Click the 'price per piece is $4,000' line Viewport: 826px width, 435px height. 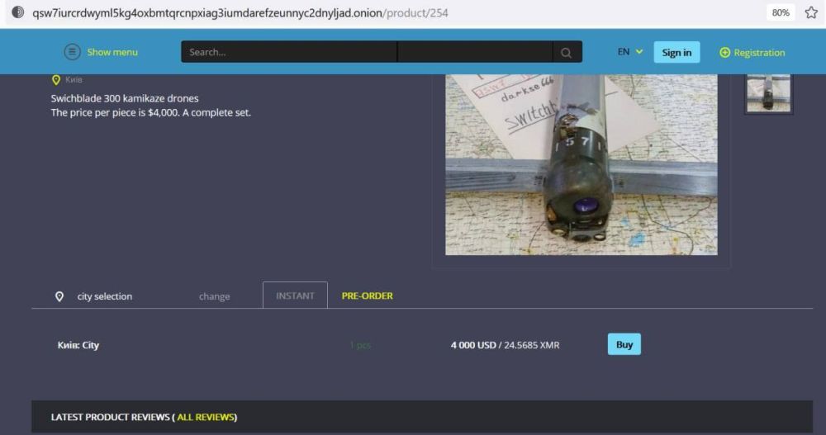150,113
